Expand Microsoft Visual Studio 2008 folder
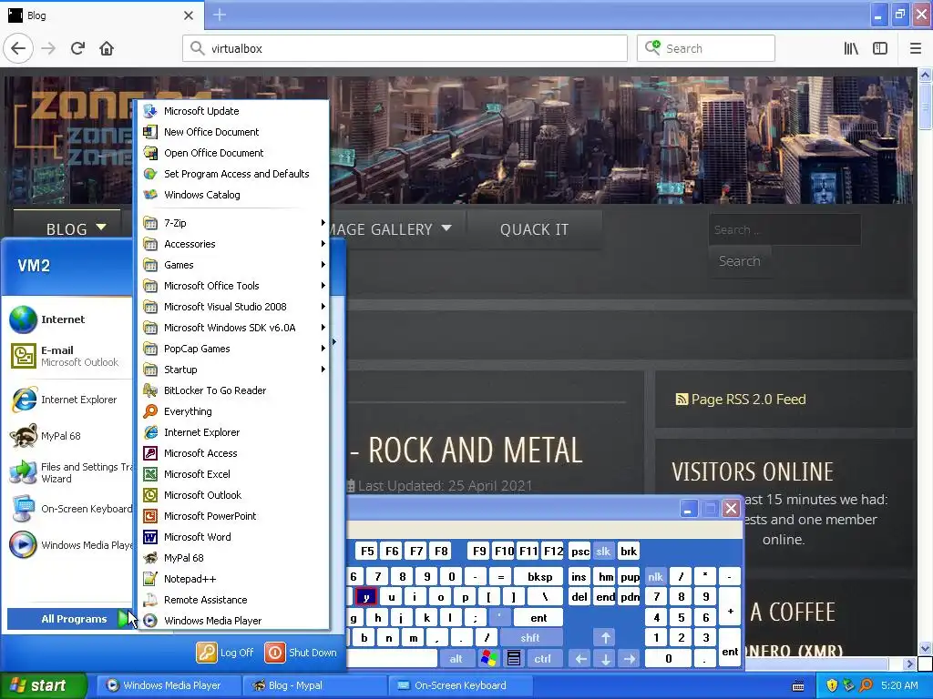 click(233, 307)
